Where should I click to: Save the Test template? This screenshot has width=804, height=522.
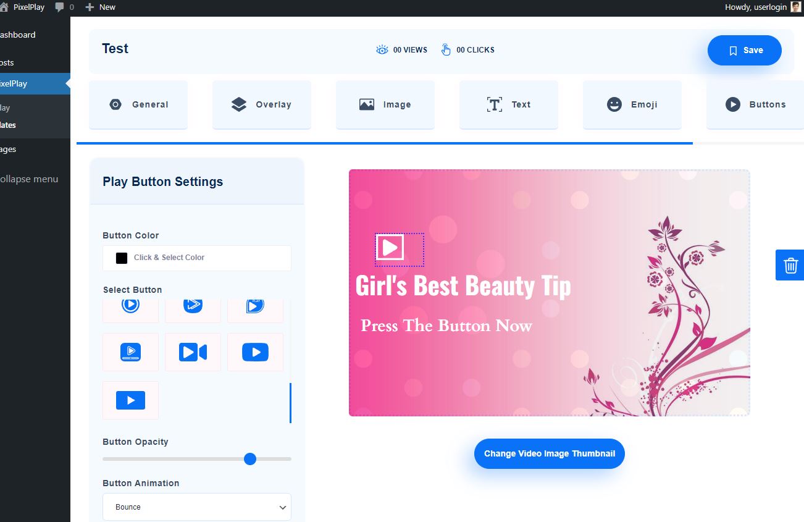pos(745,50)
